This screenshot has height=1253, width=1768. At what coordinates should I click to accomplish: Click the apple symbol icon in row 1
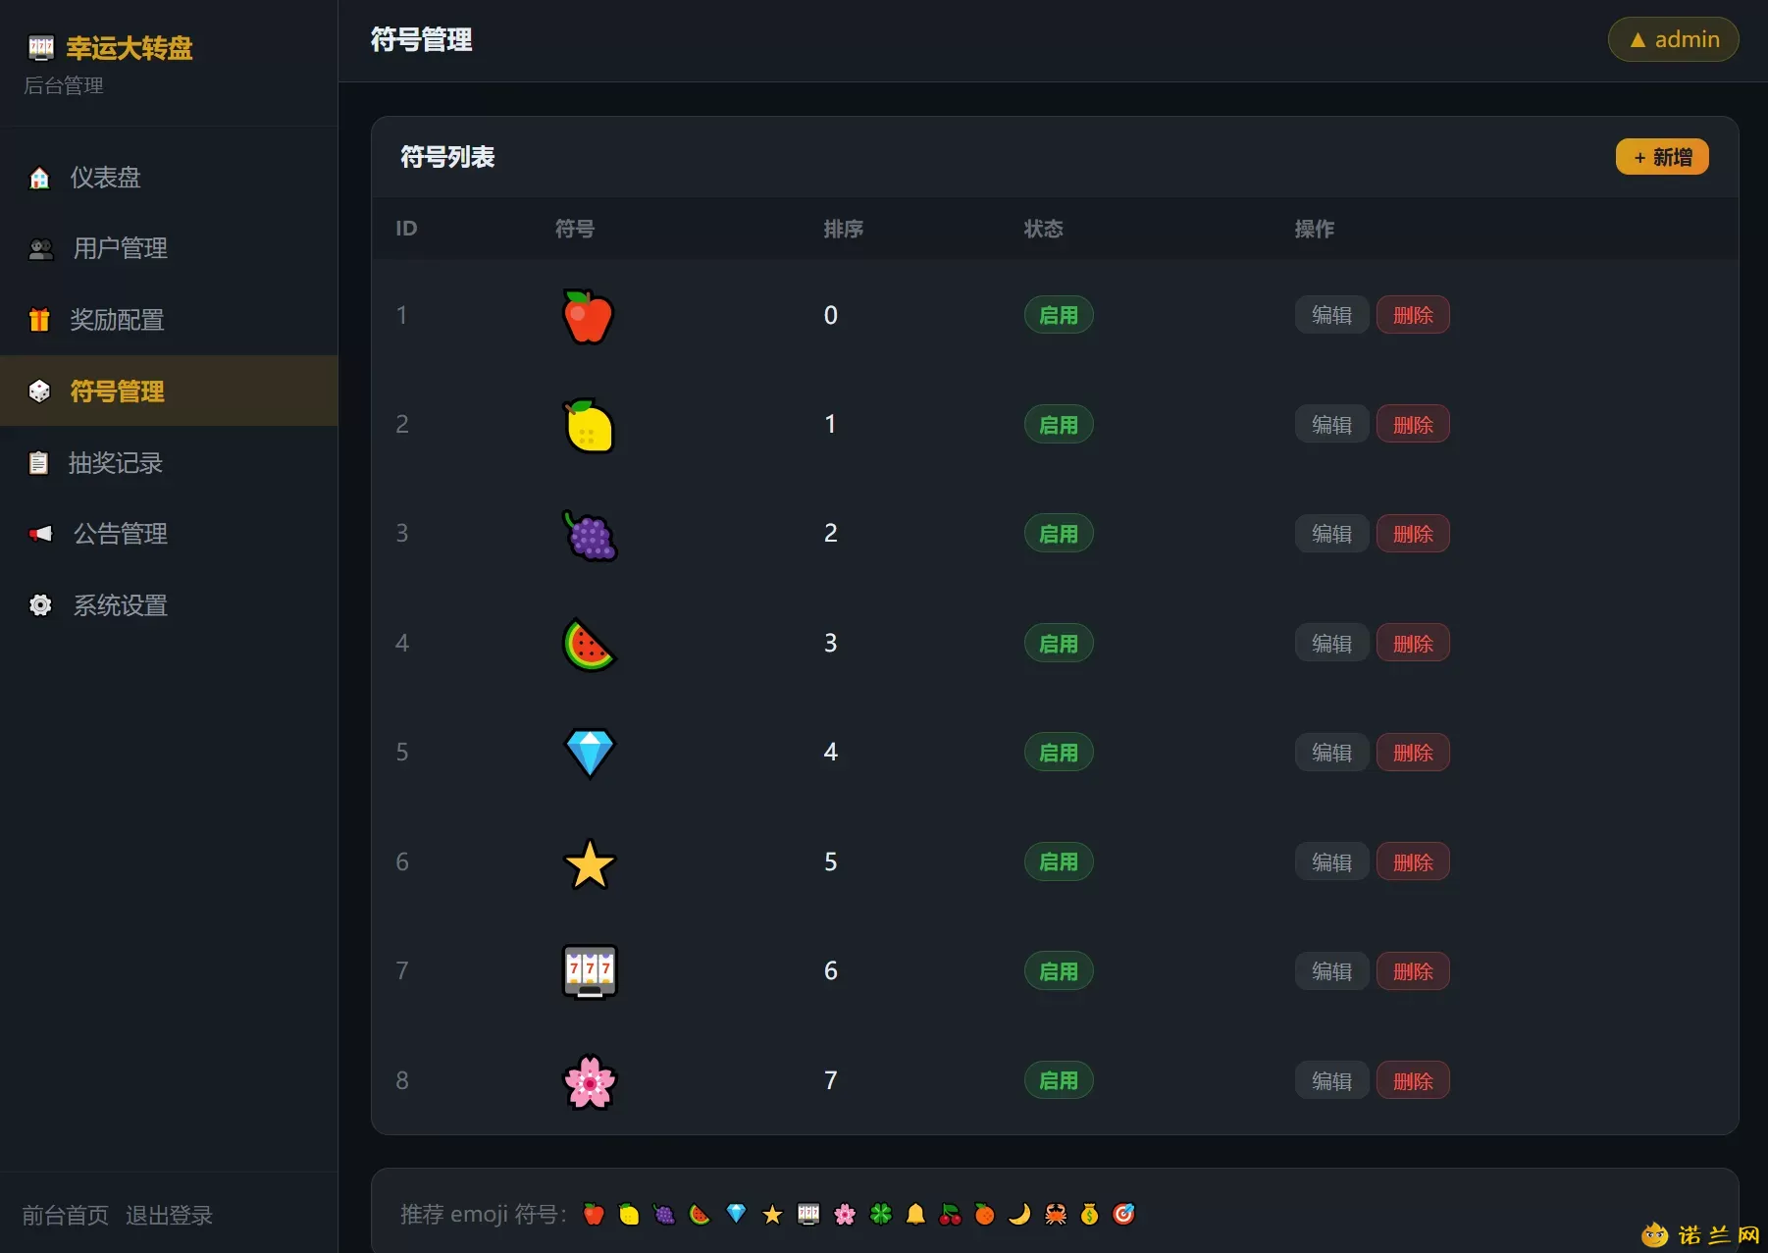point(588,316)
